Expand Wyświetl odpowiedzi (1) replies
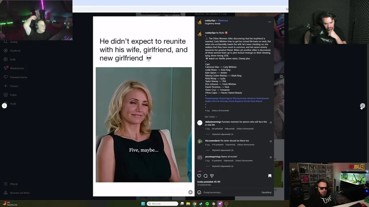The width and height of the screenshot is (369, 207). click(x=223, y=134)
